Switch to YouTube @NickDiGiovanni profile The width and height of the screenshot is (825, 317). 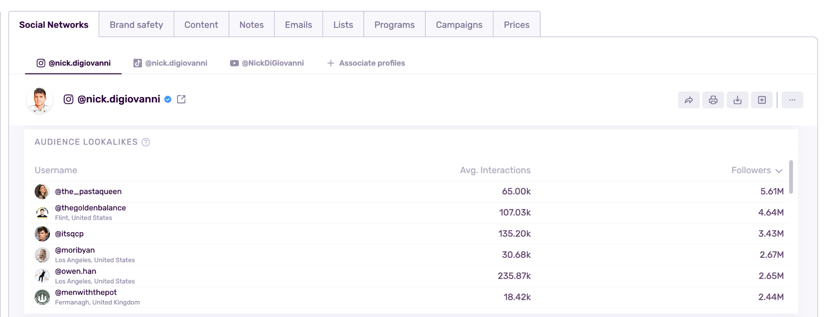tap(267, 63)
